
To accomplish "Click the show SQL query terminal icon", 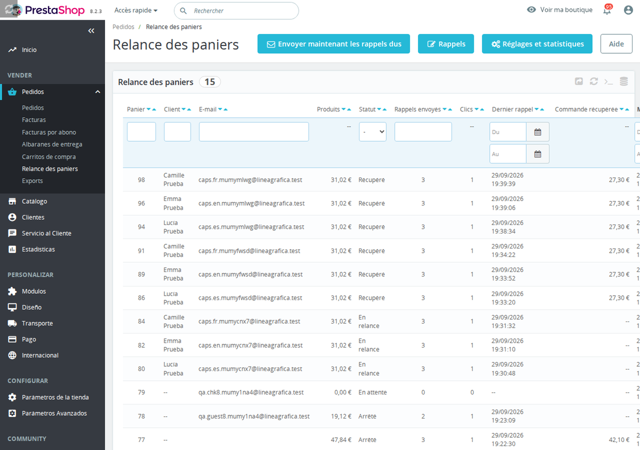I will click(609, 82).
